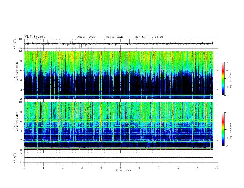Image resolution: width=244 pixels, height=188 pixels.
Task: Click the VLF Spectra title text
Action: [35, 37]
